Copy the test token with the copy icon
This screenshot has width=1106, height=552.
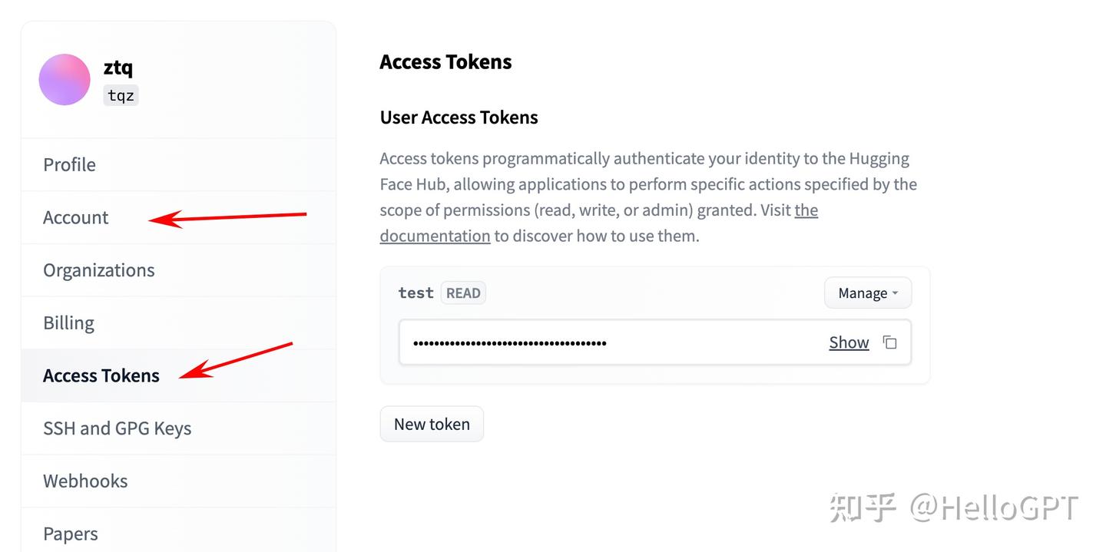click(x=889, y=342)
